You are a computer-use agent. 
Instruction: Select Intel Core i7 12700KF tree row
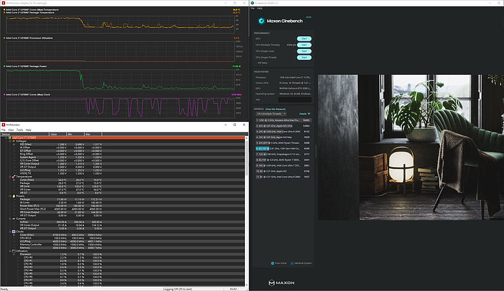click(x=127, y=137)
